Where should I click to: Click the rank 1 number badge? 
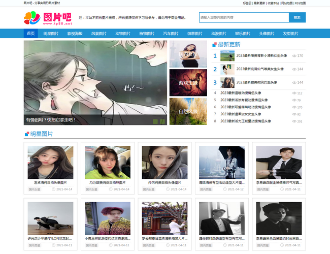[215, 56]
